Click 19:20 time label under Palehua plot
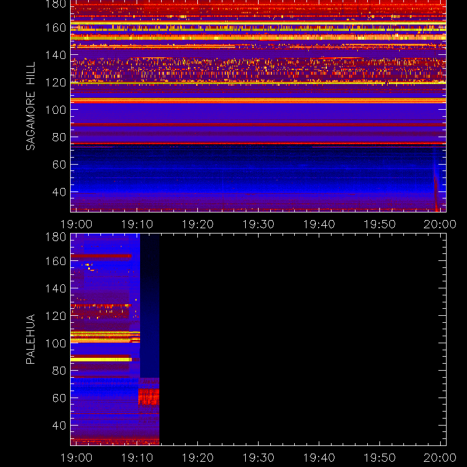Viewport: 467px width, 467px height. point(198,458)
